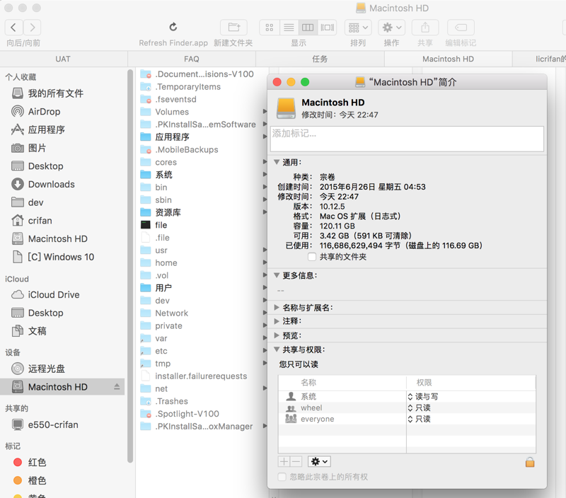The width and height of the screenshot is (566, 498).
Task: Collapse the 更多信息 section
Action: pos(277,275)
